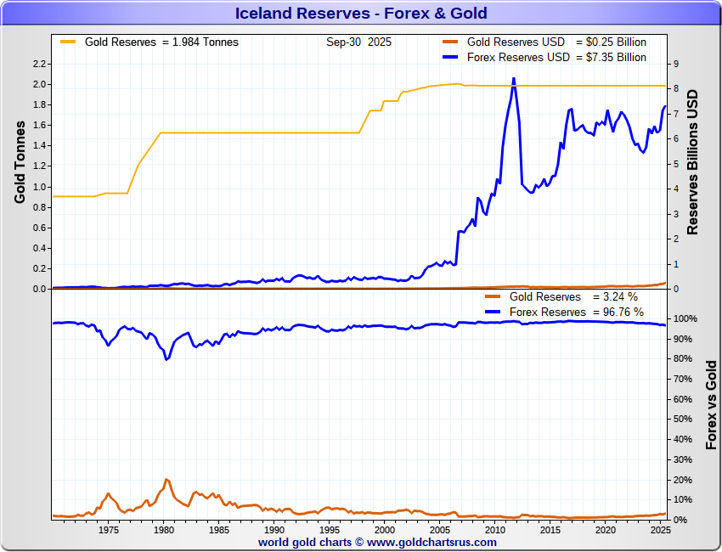
Task: Click the 4 tick on Billions USD axis
Action: (x=676, y=189)
